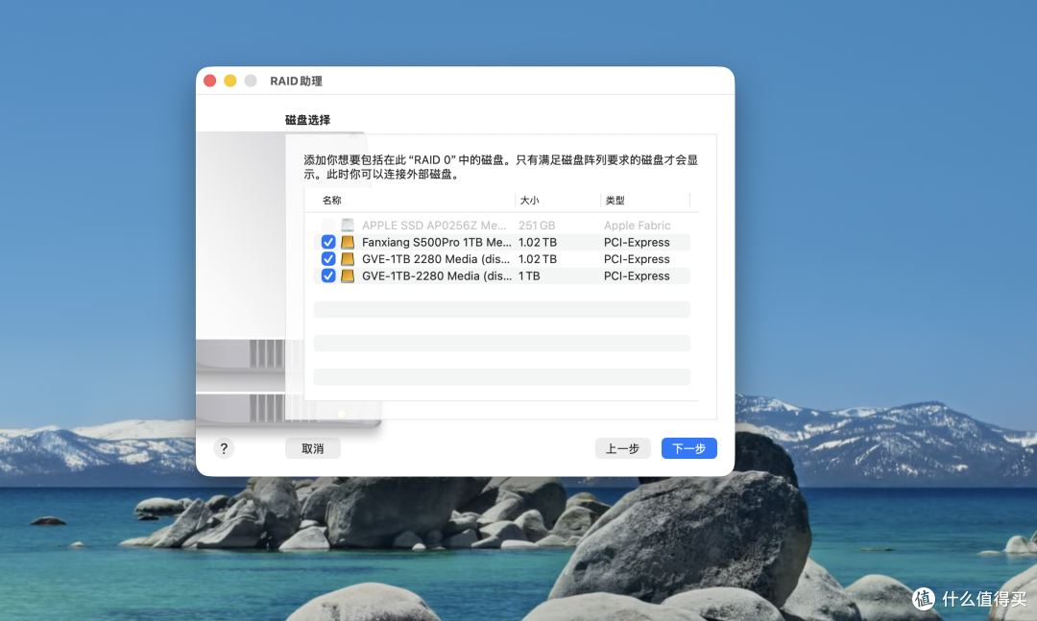1037x621 pixels.
Task: Sort by the 名称 column header
Action: pyautogui.click(x=331, y=201)
